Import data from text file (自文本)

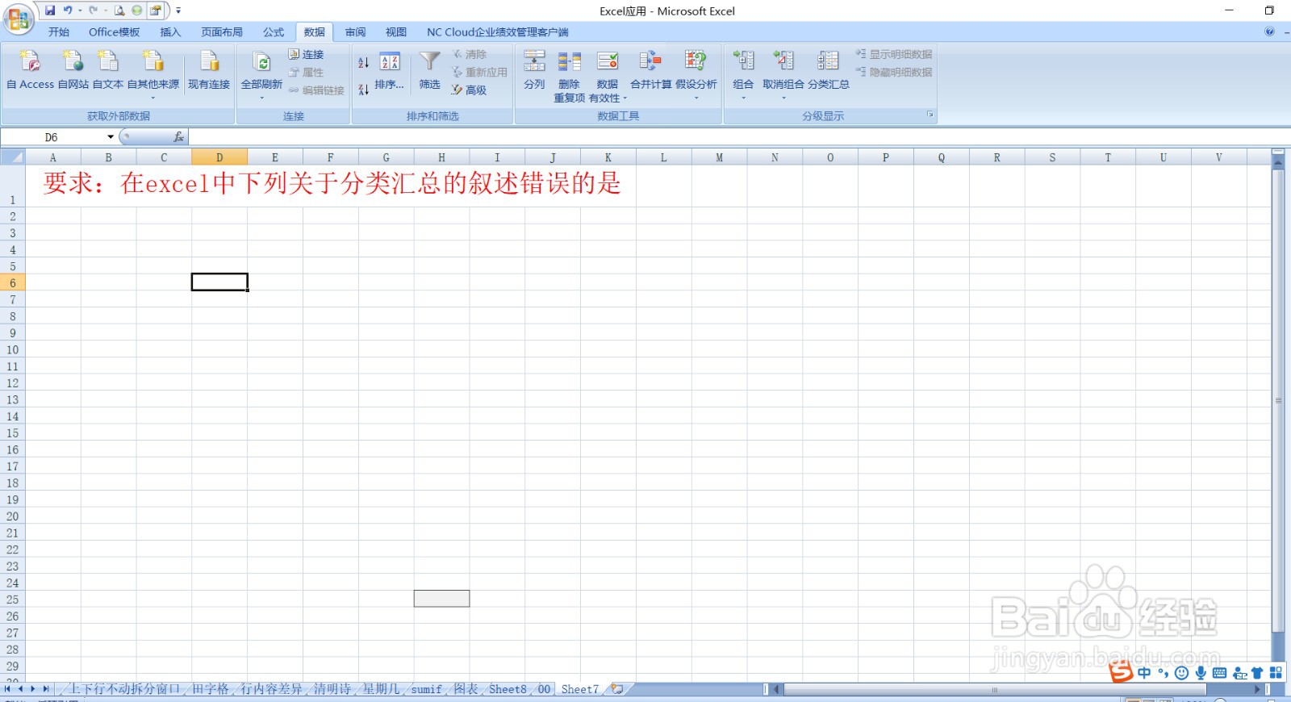108,69
